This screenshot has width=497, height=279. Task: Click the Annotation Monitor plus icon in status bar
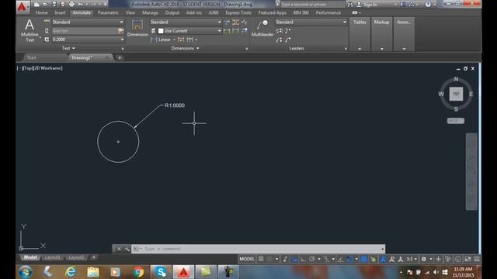point(438,259)
